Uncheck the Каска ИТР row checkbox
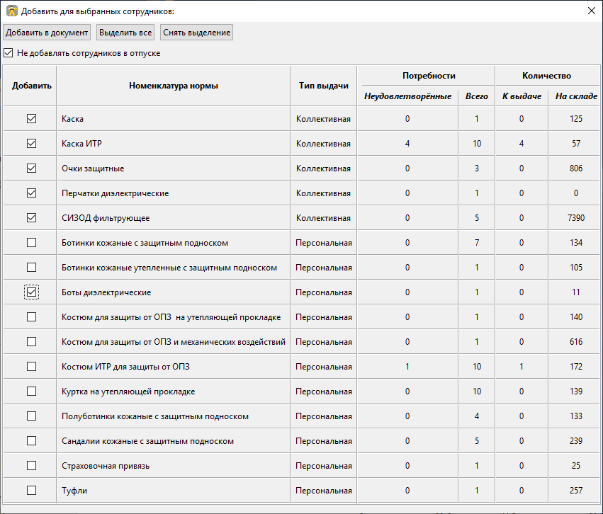The image size is (603, 514). tap(32, 143)
